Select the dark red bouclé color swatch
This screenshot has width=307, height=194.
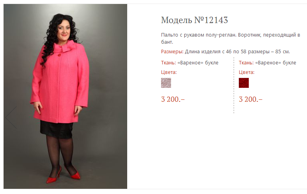[x=244, y=83]
